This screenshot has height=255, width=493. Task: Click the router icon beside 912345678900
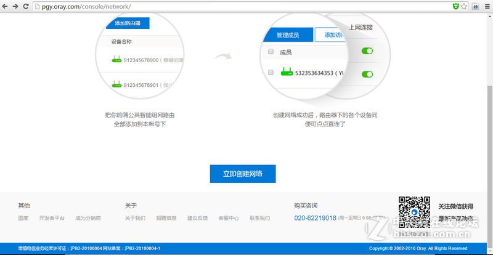(116, 59)
